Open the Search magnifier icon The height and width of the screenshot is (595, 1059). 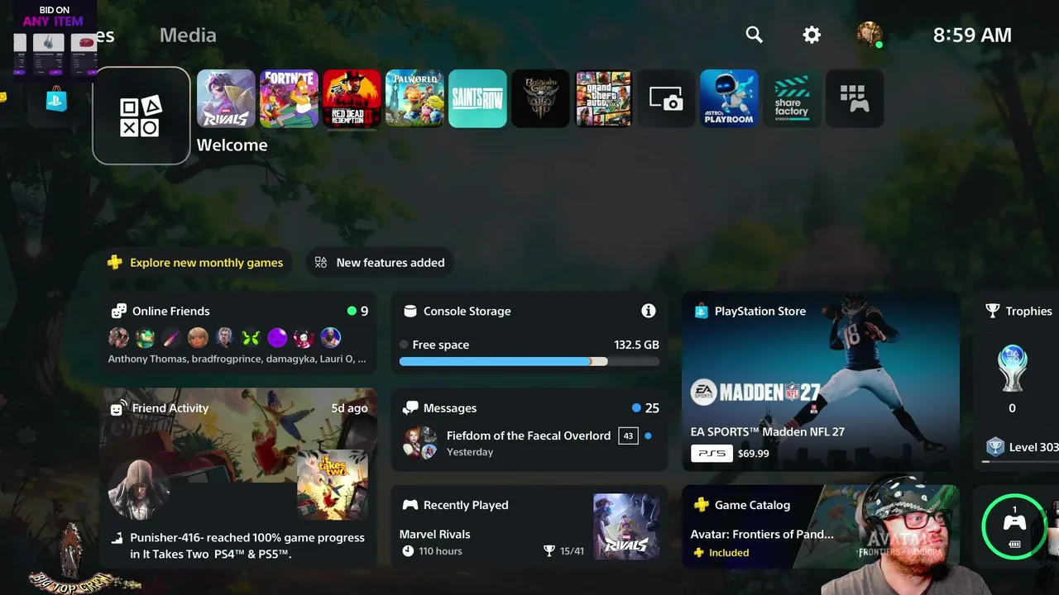pyautogui.click(x=754, y=35)
